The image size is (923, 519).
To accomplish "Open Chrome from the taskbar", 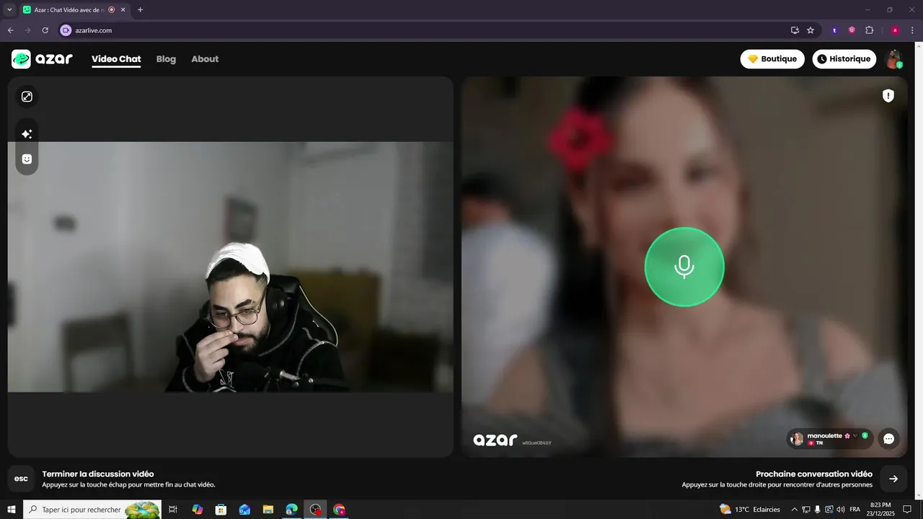I will 339,510.
